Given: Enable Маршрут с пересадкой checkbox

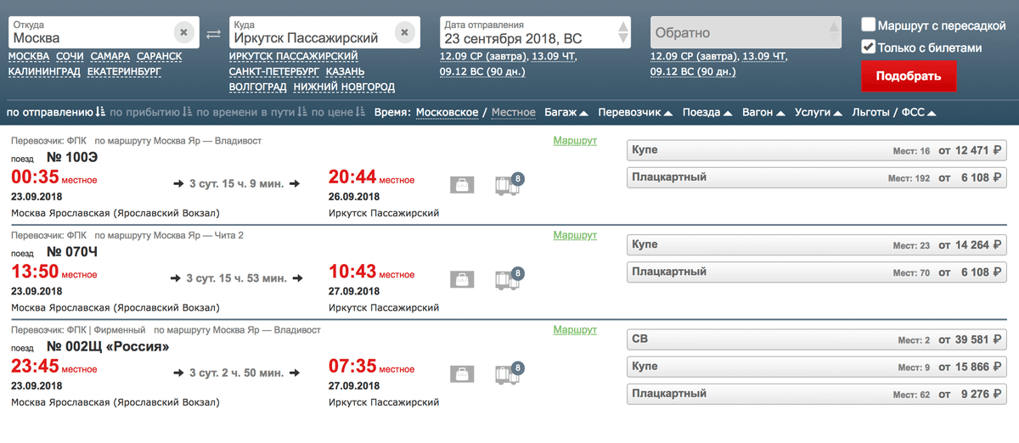Looking at the screenshot, I should point(869,25).
